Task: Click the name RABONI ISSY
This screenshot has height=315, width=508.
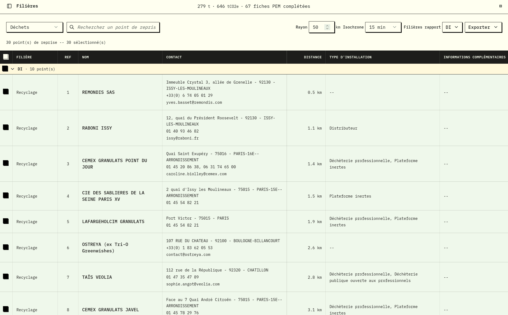Action: coord(97,128)
